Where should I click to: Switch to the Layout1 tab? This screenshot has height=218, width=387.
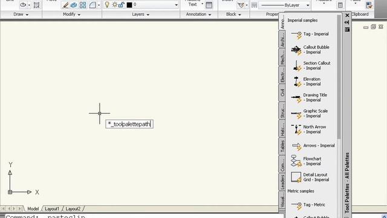(x=52, y=209)
